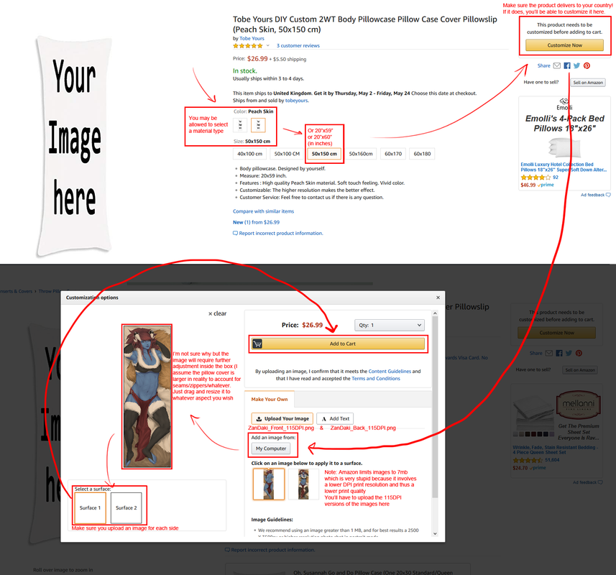Viewport: 616px width, 575px height.
Task: Click the dimmed Pinterest icon behind the dialog
Action: point(579,353)
